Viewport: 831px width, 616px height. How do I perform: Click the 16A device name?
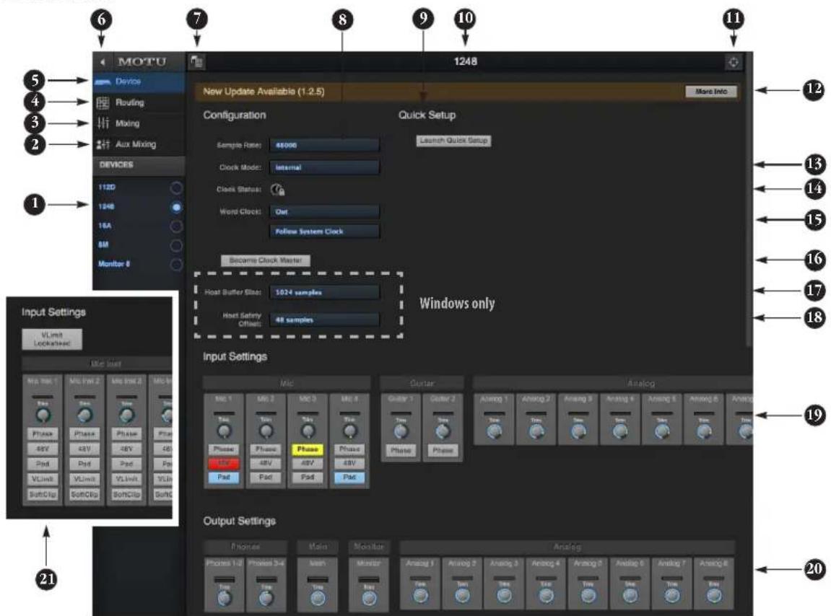point(105,226)
